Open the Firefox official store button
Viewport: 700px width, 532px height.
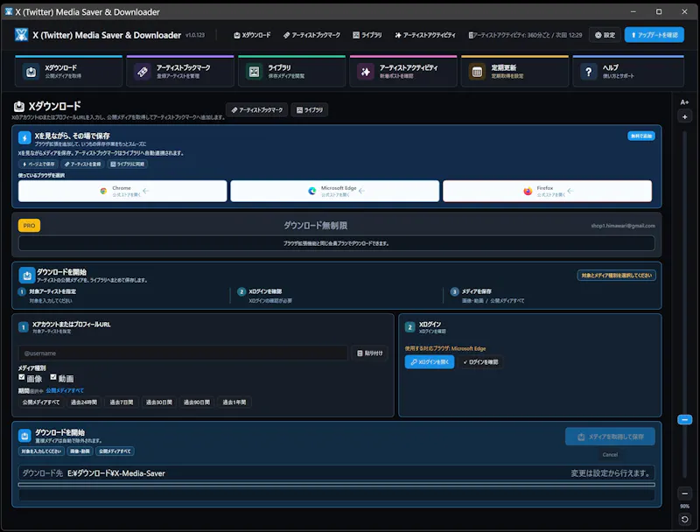click(x=548, y=191)
